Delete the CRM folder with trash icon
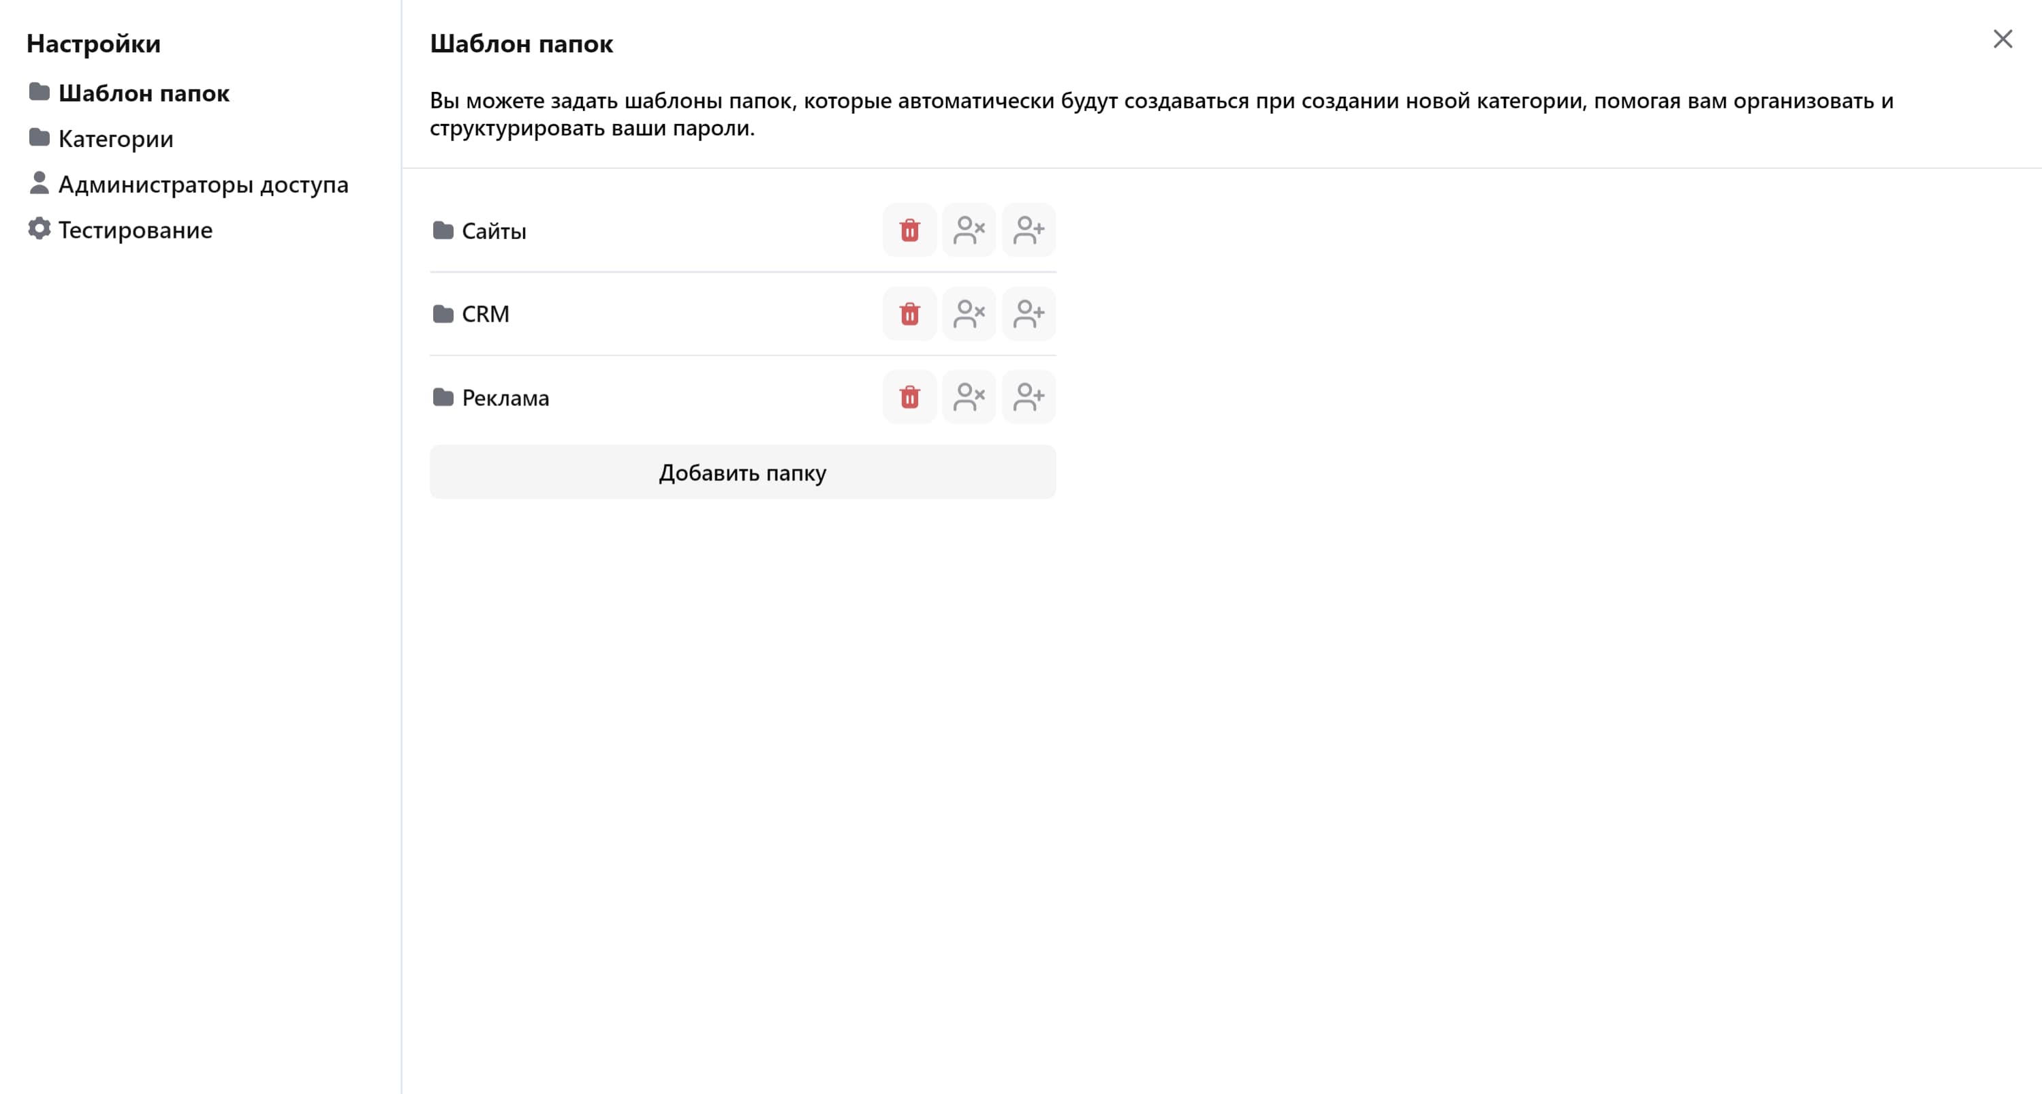This screenshot has height=1094, width=2042. click(x=909, y=313)
